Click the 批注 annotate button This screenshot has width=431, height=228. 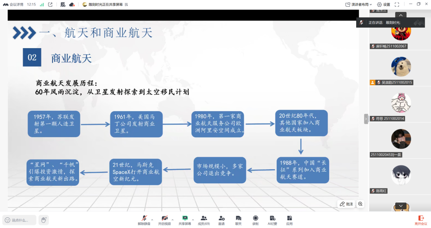(347, 204)
